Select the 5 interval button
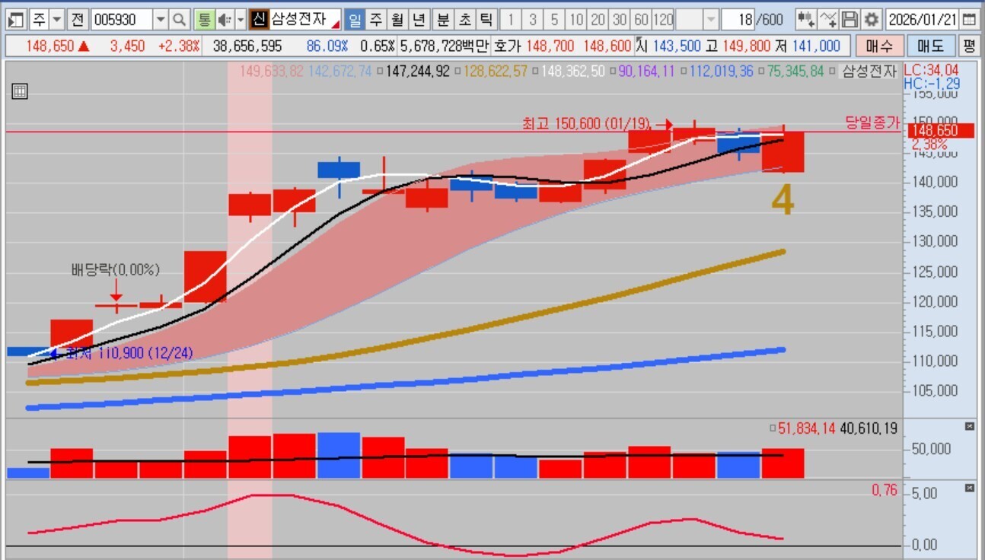Viewport: 985px width, 560px height. pyautogui.click(x=555, y=19)
